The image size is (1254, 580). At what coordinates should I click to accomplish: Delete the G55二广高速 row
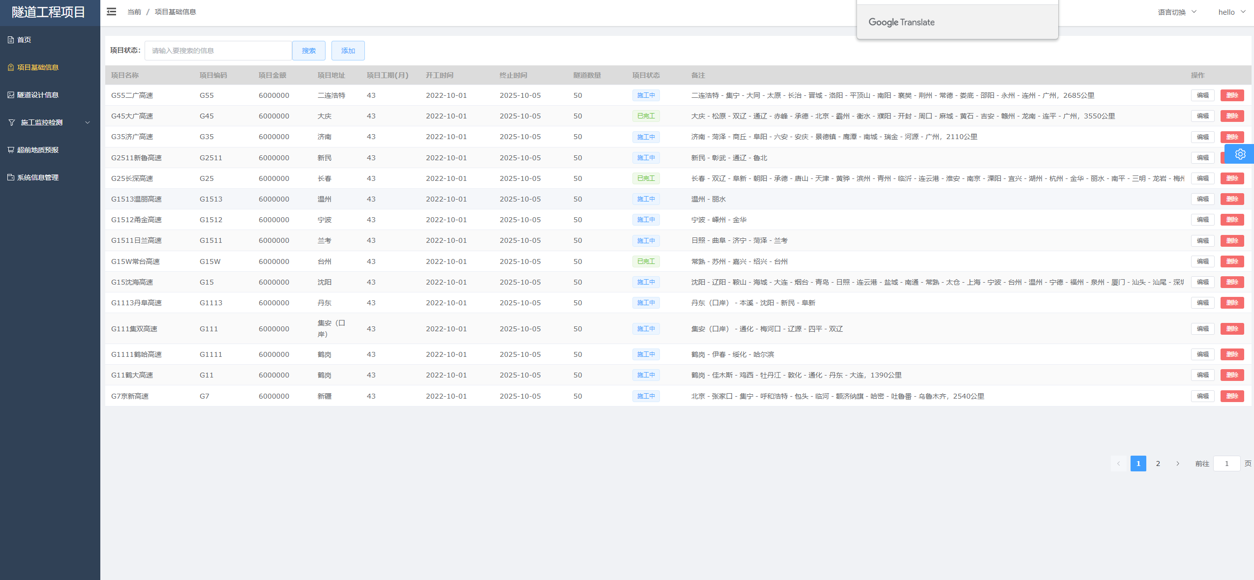coord(1232,95)
